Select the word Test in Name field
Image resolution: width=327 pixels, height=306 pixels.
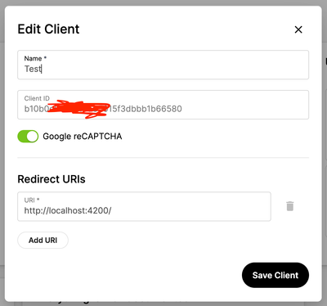tap(33, 69)
